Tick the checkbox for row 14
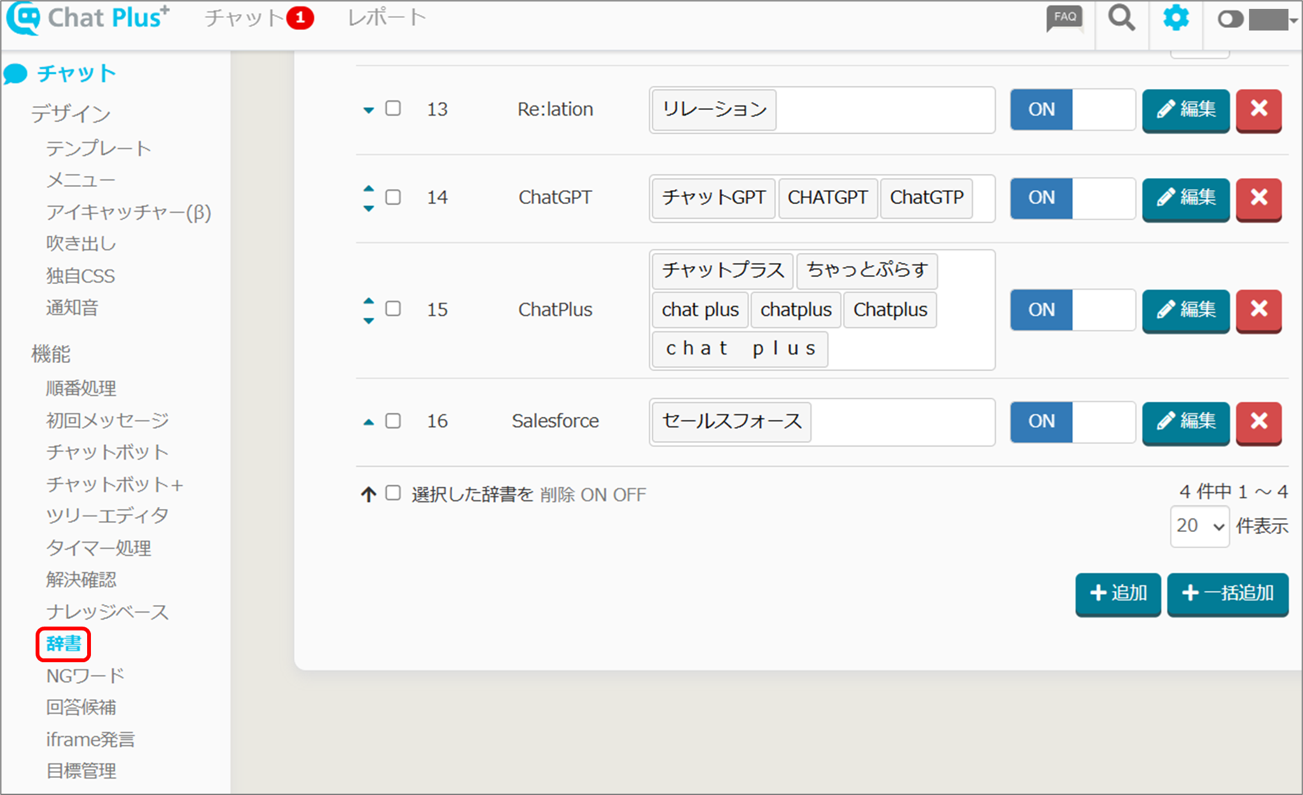1303x795 pixels. (393, 197)
